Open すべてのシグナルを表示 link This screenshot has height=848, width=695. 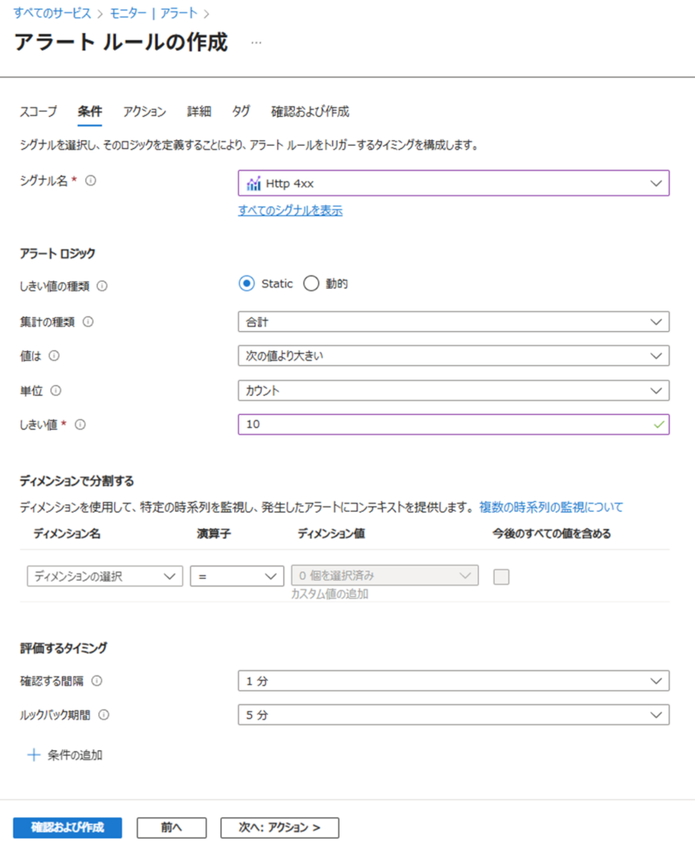point(290,211)
